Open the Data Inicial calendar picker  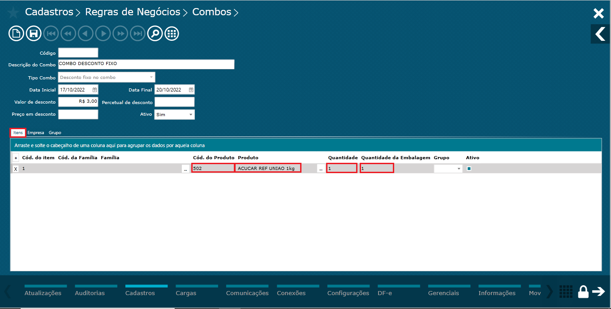point(95,90)
